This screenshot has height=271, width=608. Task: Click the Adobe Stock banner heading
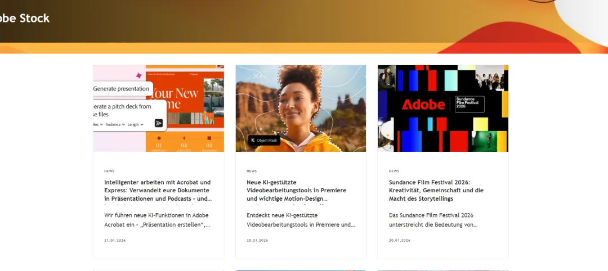[x=25, y=18]
